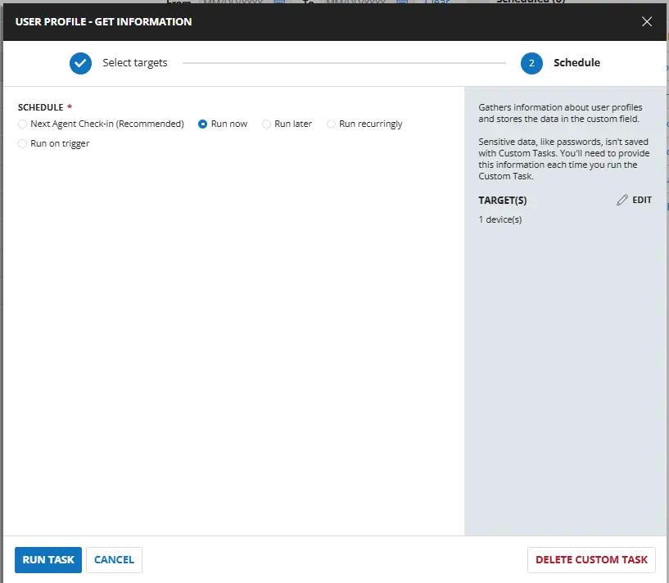Close the User Profile dialog
Screen dimensions: 669x583
point(647,21)
